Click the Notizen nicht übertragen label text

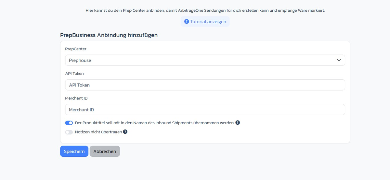pyautogui.click(x=98, y=132)
